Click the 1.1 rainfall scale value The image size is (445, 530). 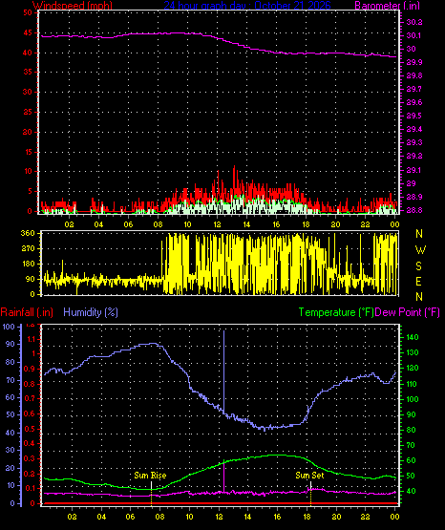tap(31, 339)
